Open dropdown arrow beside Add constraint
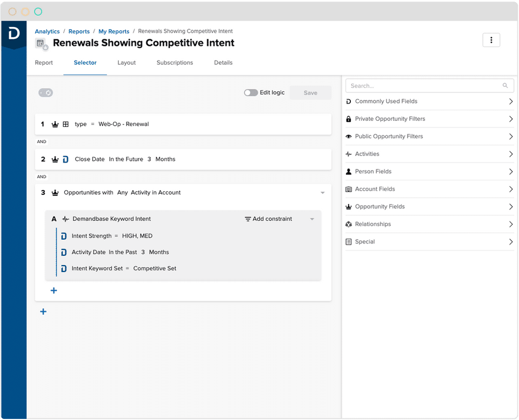Screen dimensions: 519x420 (312, 219)
